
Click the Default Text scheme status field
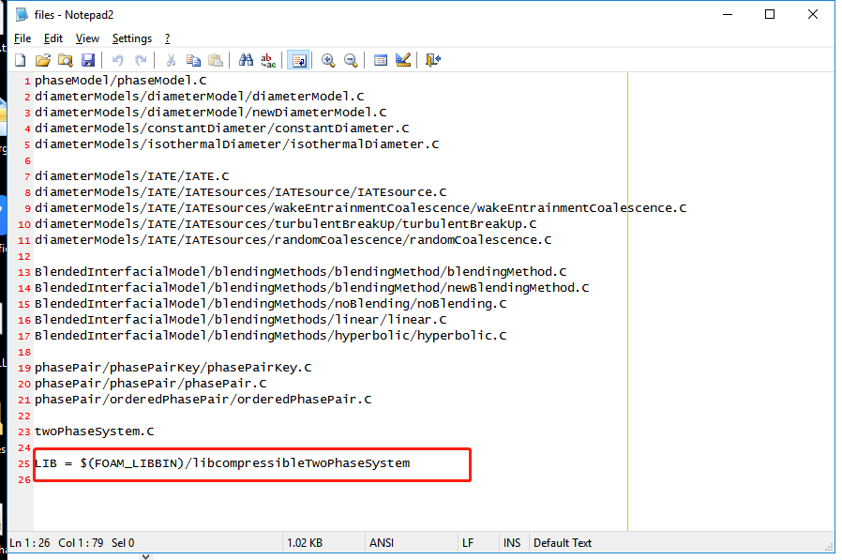(563, 542)
